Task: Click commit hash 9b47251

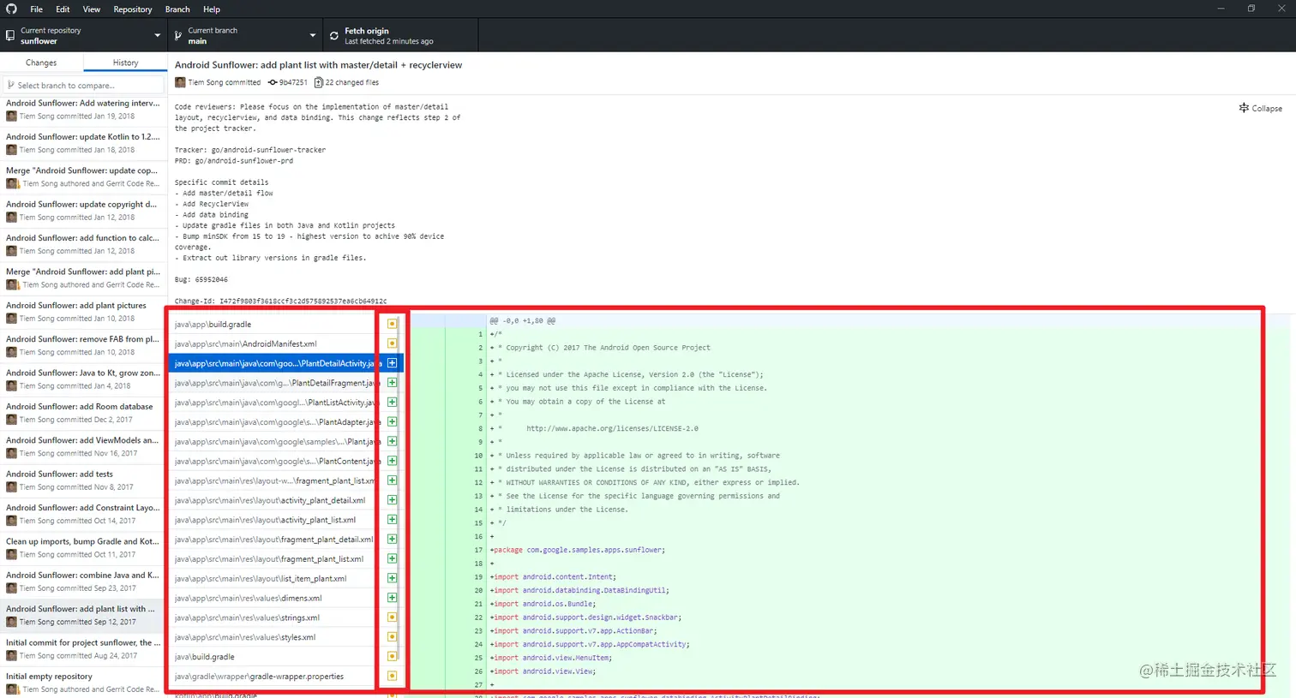Action: click(x=293, y=82)
